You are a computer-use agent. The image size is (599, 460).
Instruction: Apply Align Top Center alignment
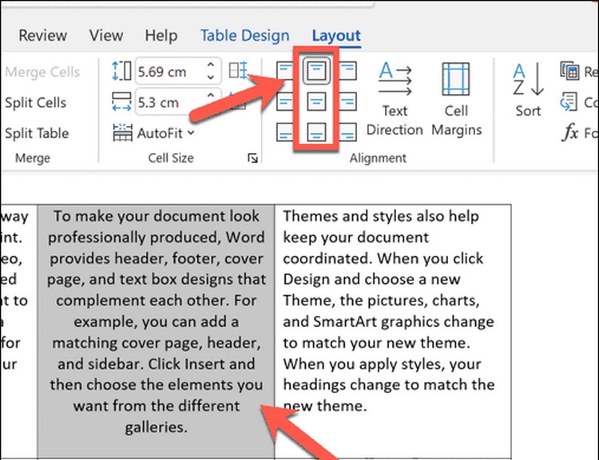click(316, 71)
